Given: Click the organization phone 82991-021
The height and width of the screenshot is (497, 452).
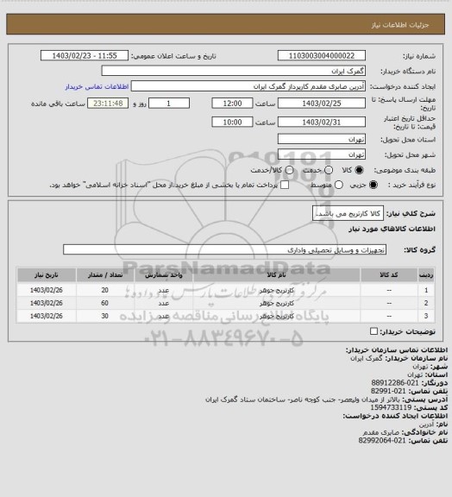Looking at the screenshot, I should [x=388, y=391].
